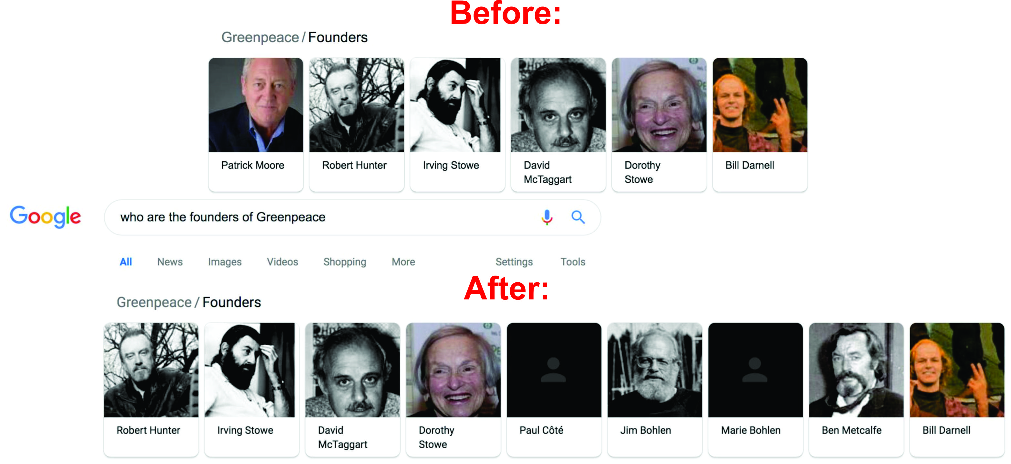Open the Videos results tab
This screenshot has width=1011, height=464.
[x=283, y=262]
